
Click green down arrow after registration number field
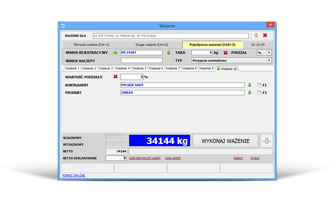click(168, 53)
